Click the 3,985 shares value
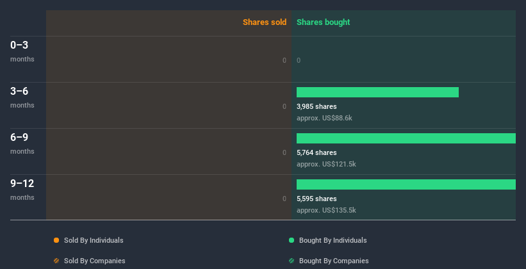 pyautogui.click(x=316, y=106)
